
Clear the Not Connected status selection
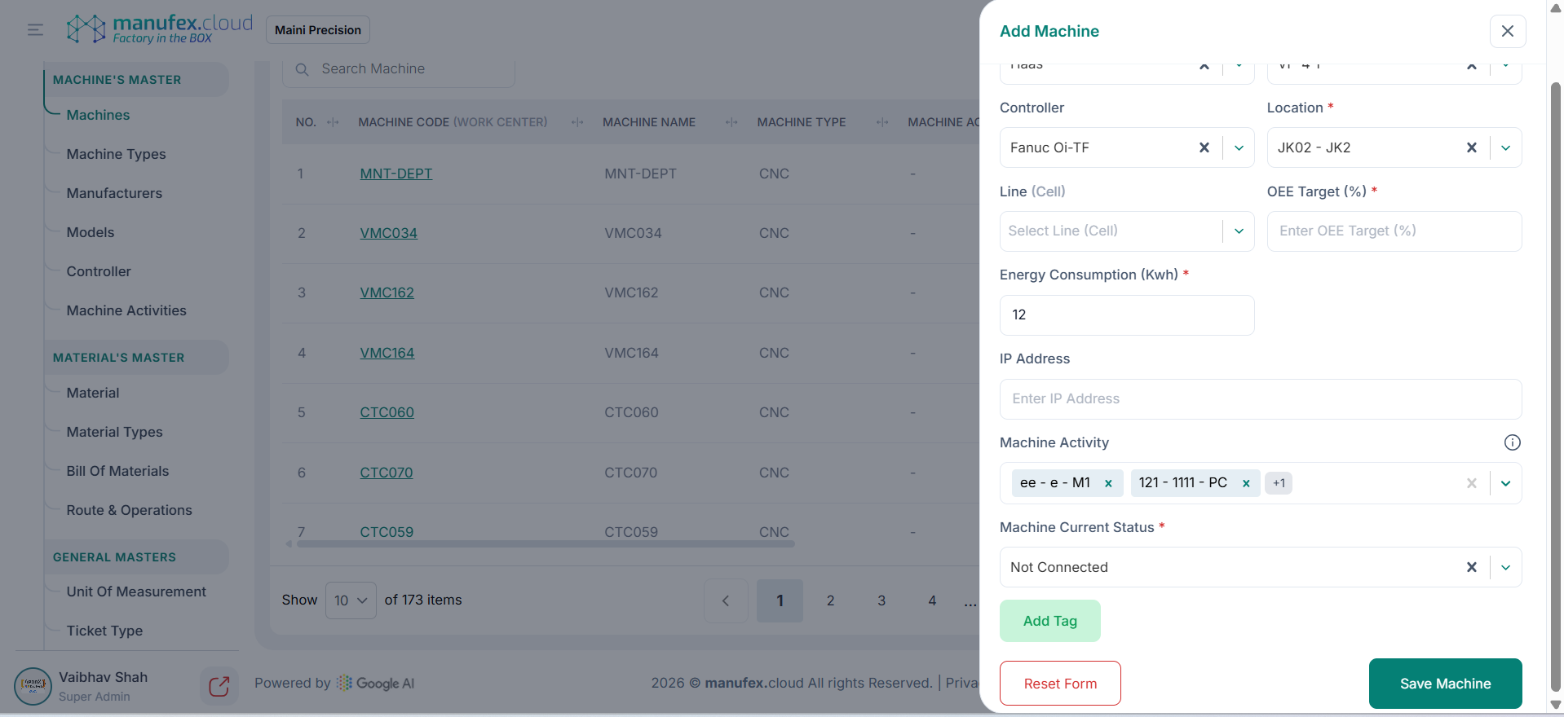point(1472,567)
